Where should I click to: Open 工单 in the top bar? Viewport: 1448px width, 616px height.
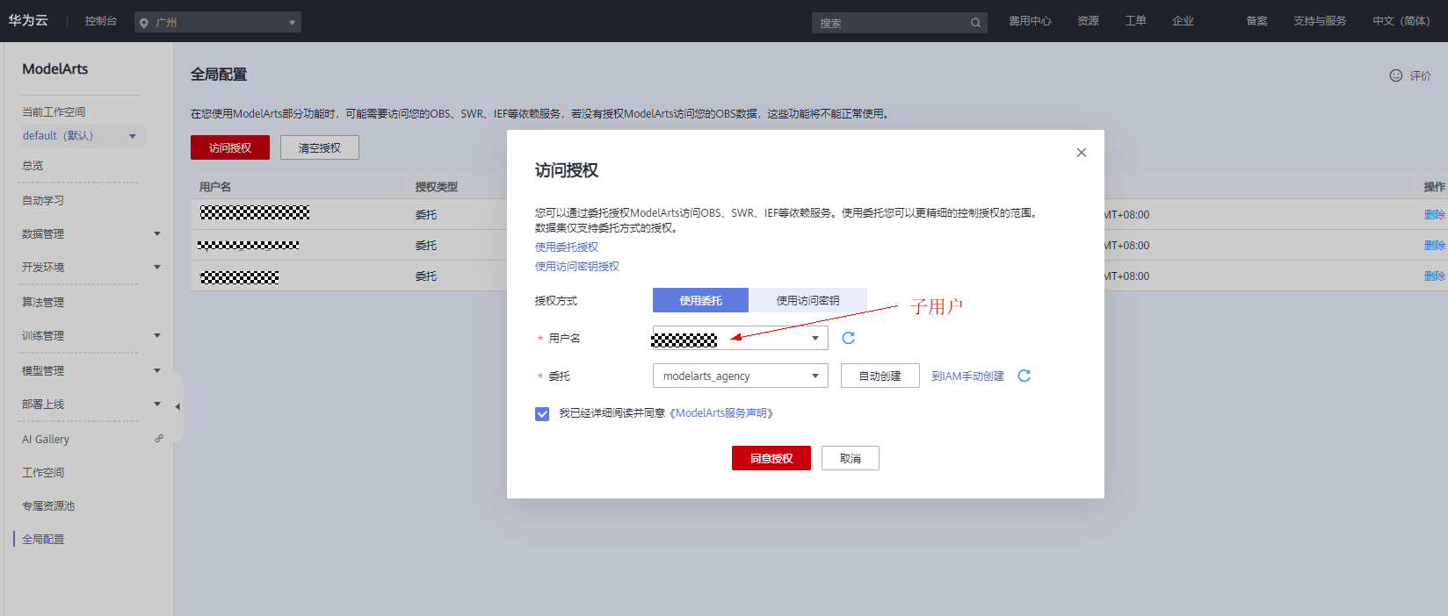1135,21
